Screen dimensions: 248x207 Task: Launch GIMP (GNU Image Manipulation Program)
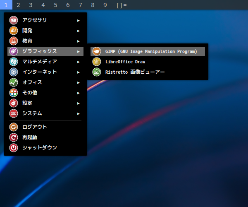148,51
